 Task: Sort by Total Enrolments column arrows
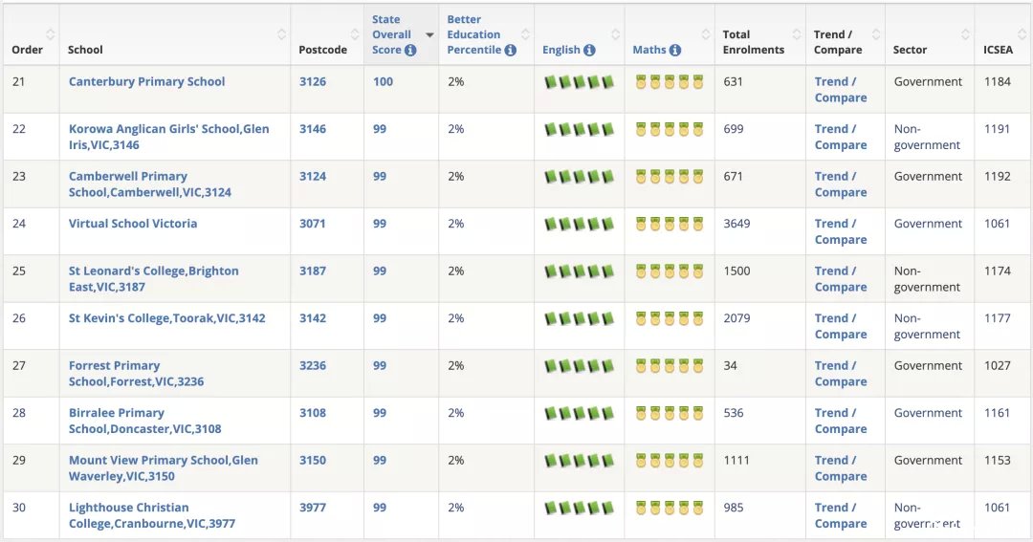point(797,34)
